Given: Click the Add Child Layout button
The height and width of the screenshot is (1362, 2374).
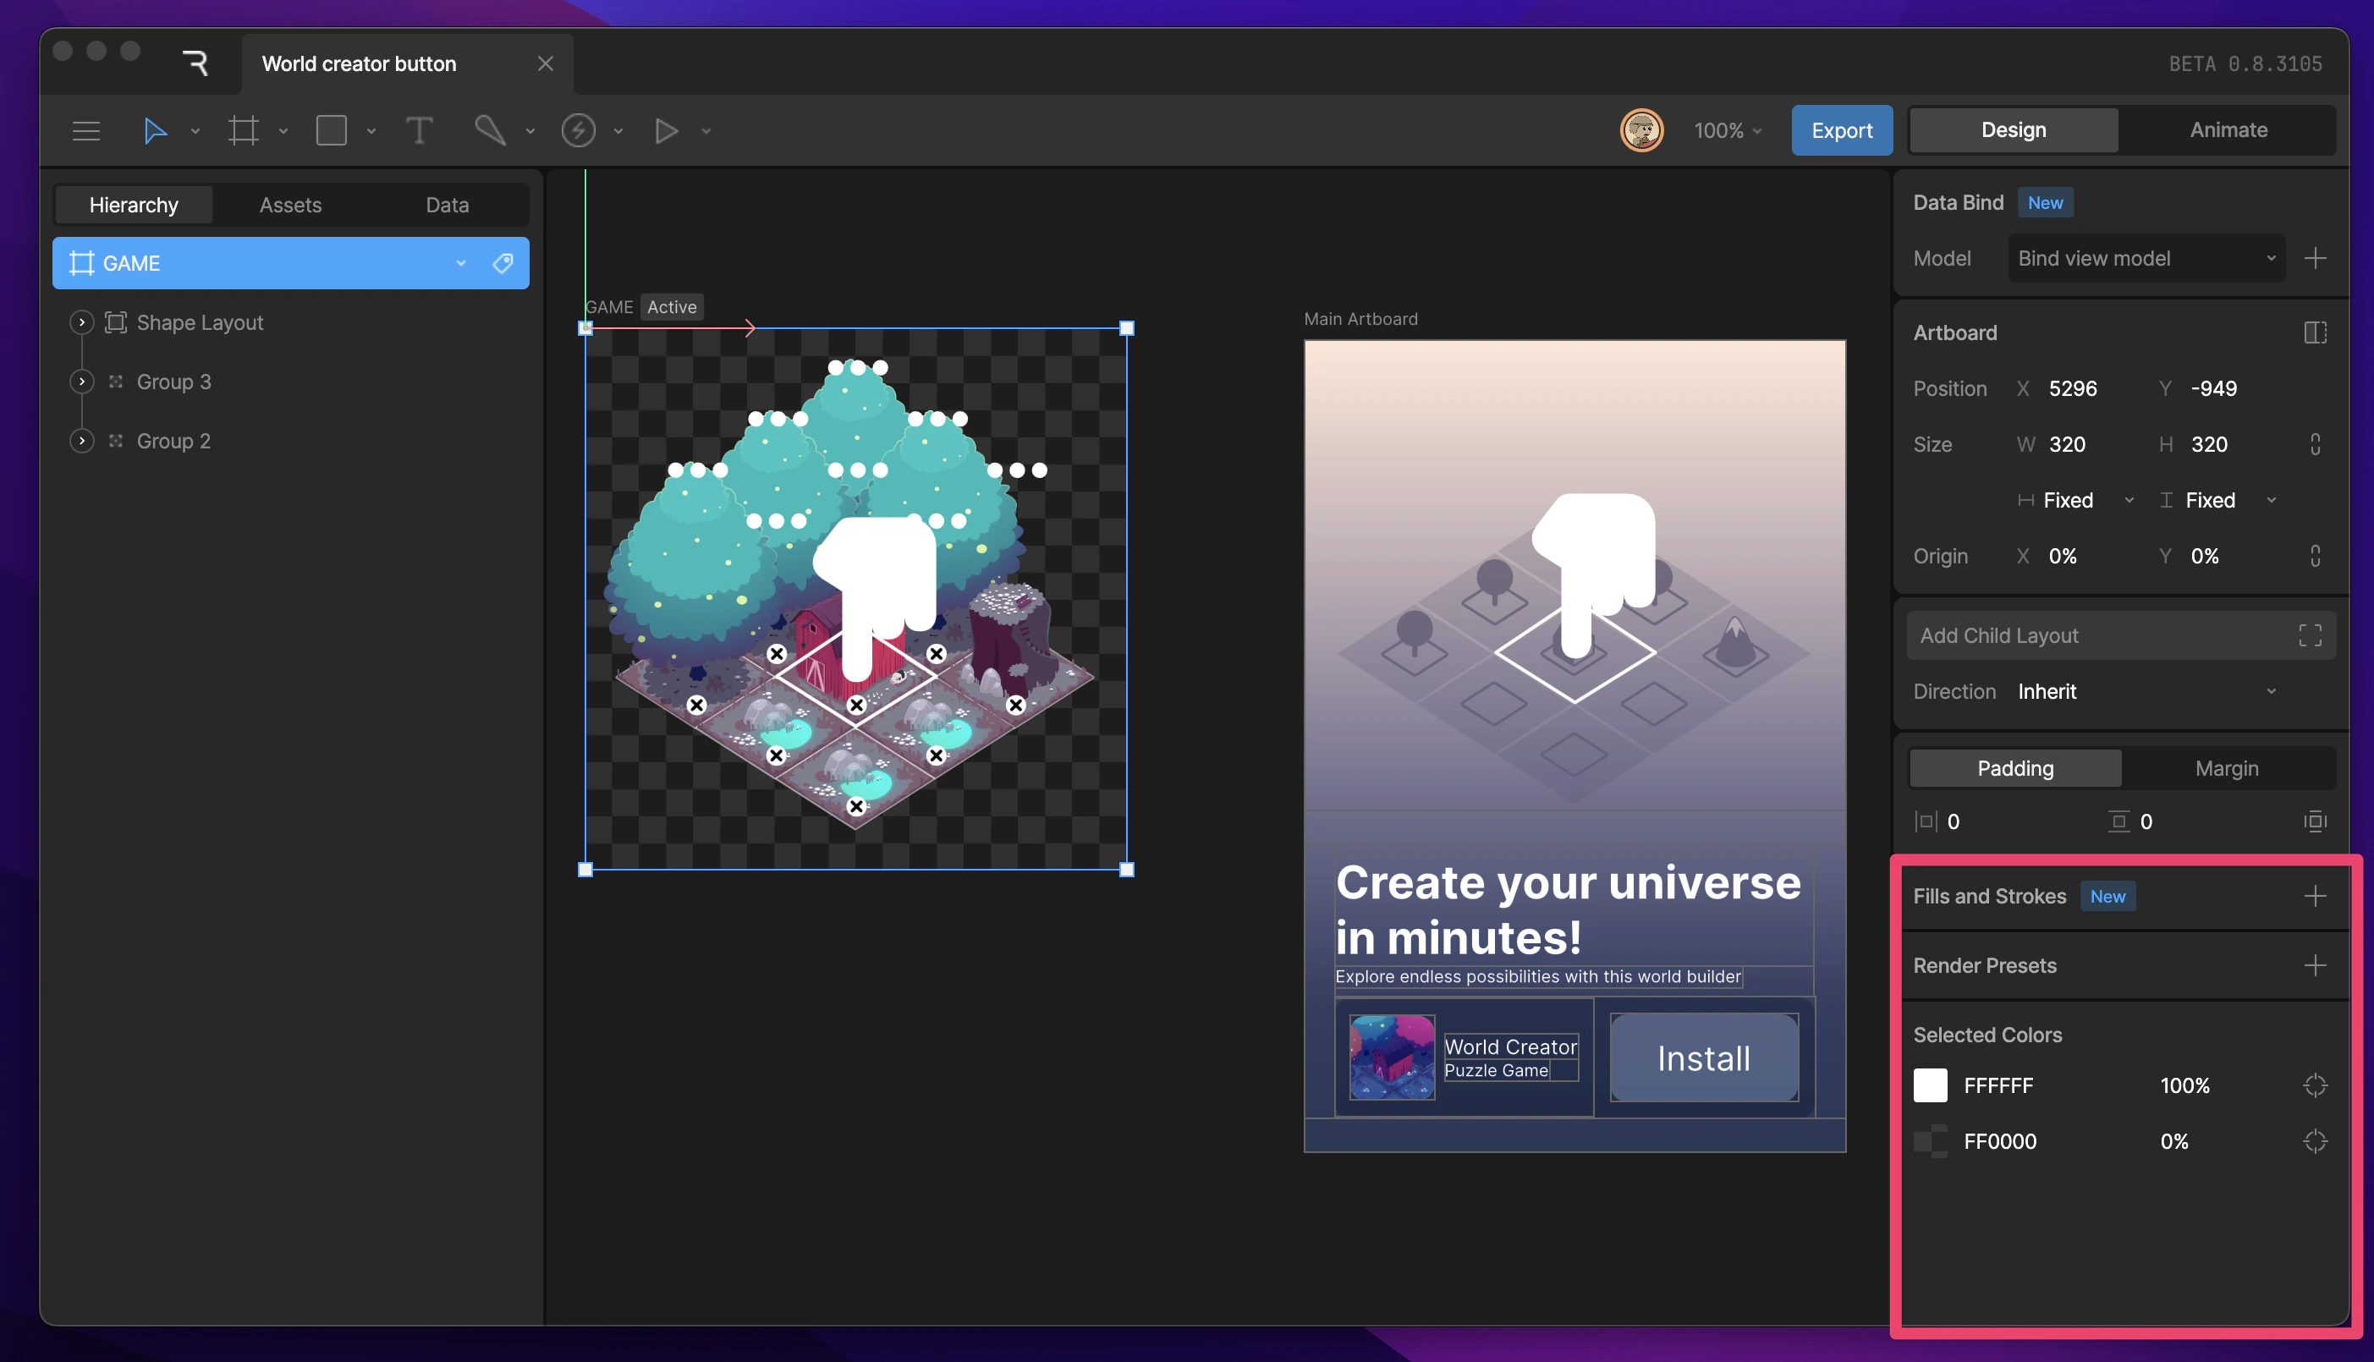Looking at the screenshot, I should click(2119, 635).
